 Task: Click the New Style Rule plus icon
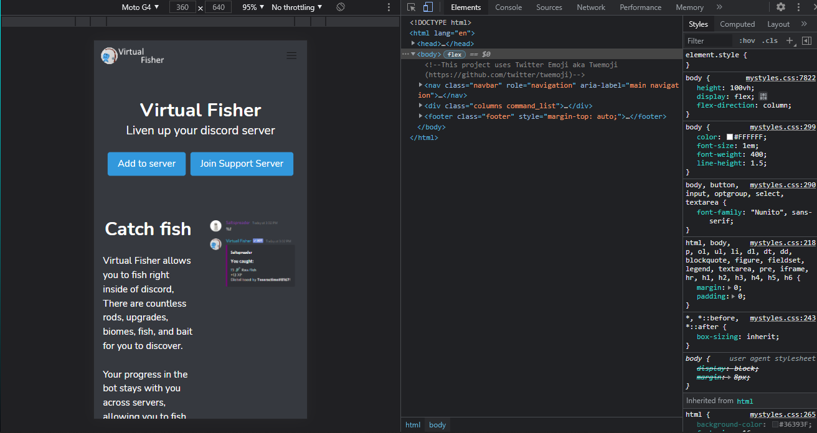[x=790, y=40]
